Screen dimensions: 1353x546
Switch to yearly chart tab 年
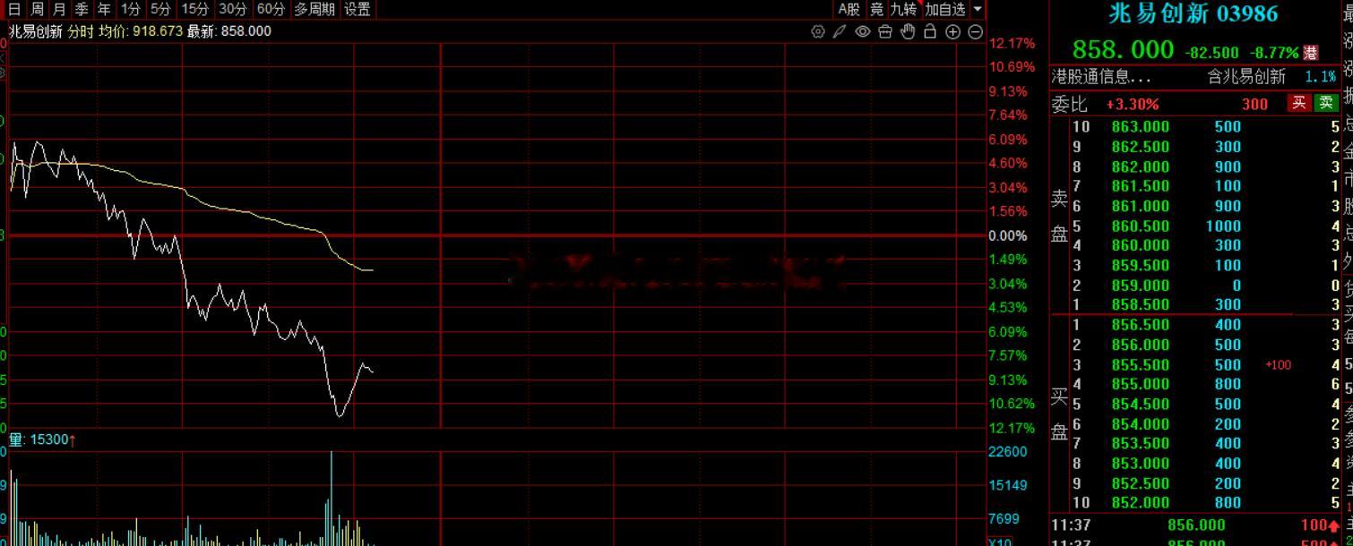(x=105, y=9)
